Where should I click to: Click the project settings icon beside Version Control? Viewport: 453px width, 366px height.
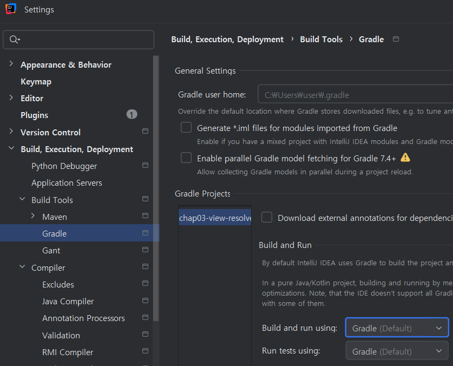(145, 132)
